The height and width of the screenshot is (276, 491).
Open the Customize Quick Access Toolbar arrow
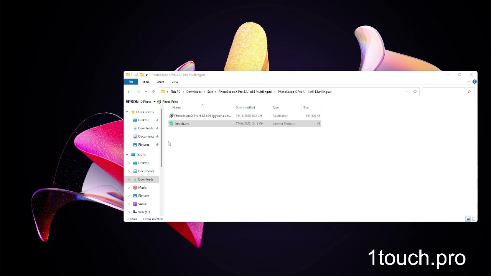[147, 75]
